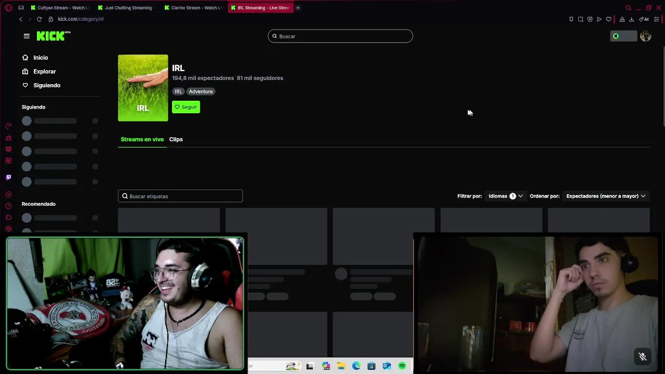Open Spotify from the taskbar

coord(402,366)
